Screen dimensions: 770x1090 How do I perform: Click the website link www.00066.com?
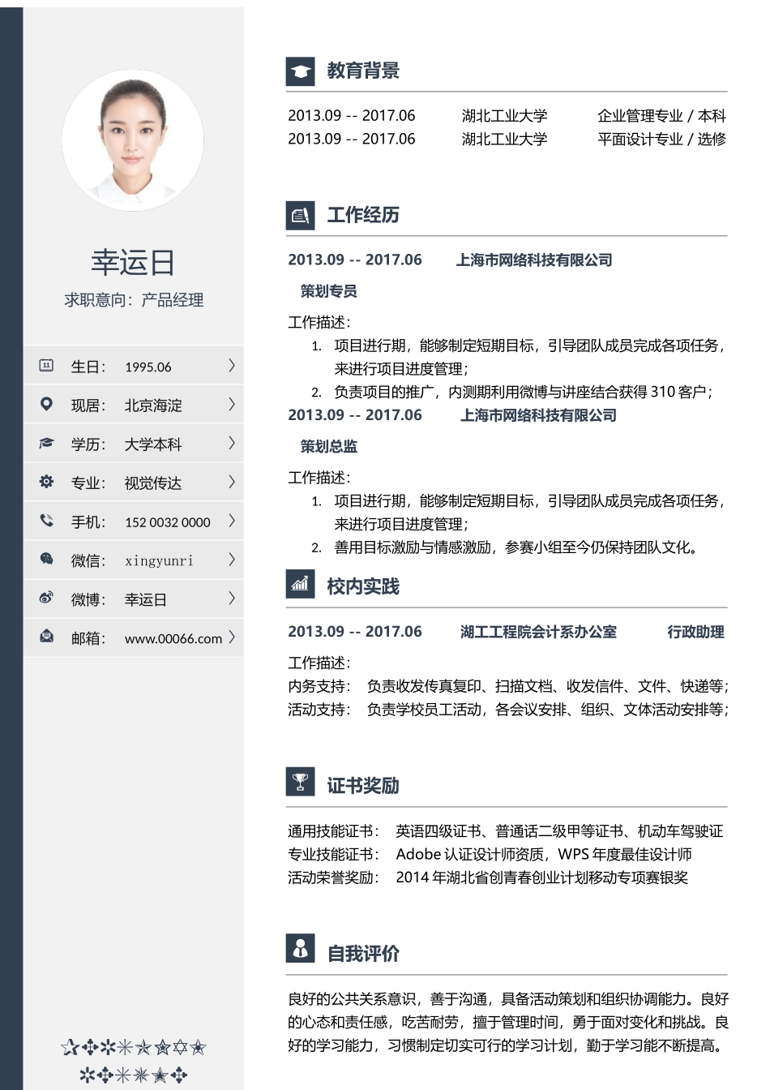173,639
